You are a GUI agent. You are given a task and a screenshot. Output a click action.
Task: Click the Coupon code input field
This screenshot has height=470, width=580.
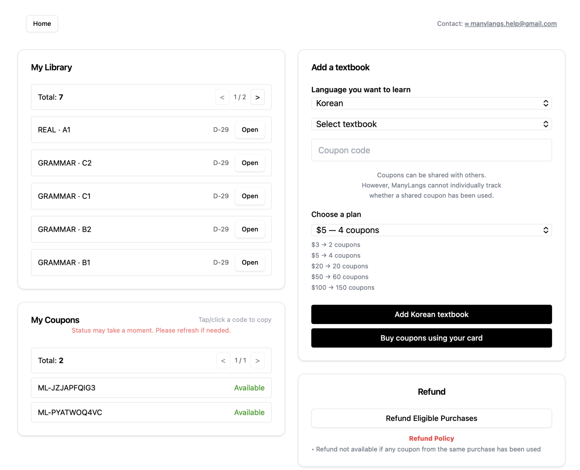(x=431, y=150)
